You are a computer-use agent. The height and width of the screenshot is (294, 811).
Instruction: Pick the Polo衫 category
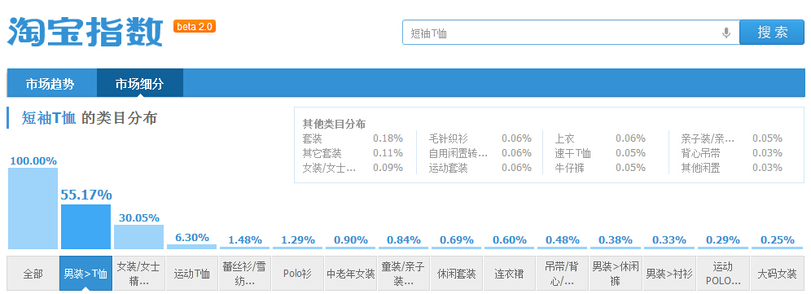pyautogui.click(x=297, y=274)
